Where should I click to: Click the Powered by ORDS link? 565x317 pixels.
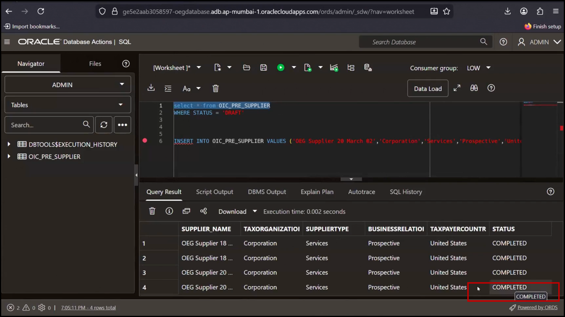[x=537, y=307]
